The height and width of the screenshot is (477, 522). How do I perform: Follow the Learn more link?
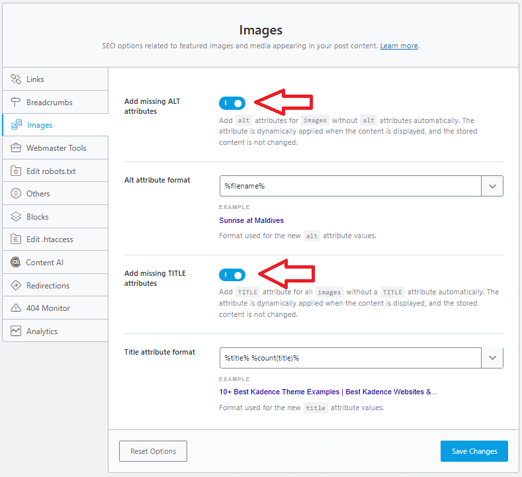(399, 46)
